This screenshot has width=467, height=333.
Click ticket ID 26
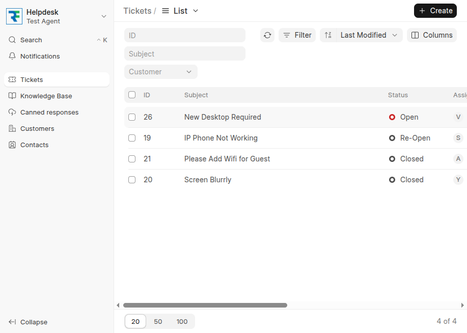pos(148,117)
